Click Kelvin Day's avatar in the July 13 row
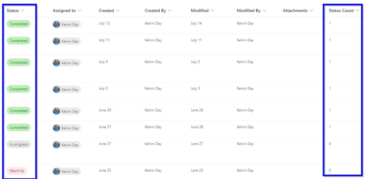The width and height of the screenshot is (370, 179). pyautogui.click(x=56, y=24)
